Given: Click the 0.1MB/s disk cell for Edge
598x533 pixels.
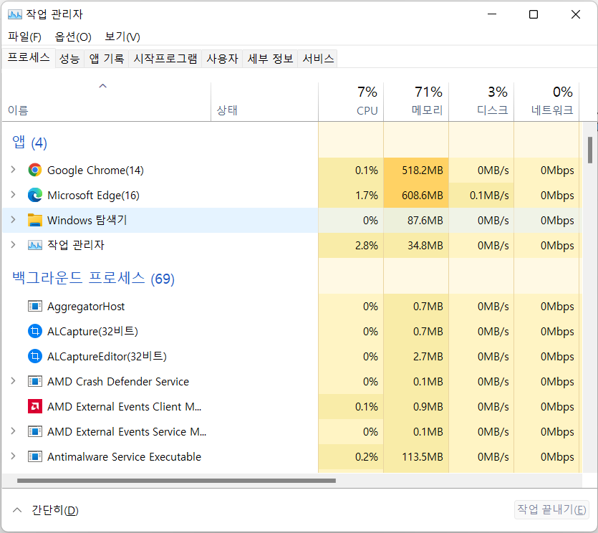Looking at the screenshot, I should pyautogui.click(x=481, y=195).
